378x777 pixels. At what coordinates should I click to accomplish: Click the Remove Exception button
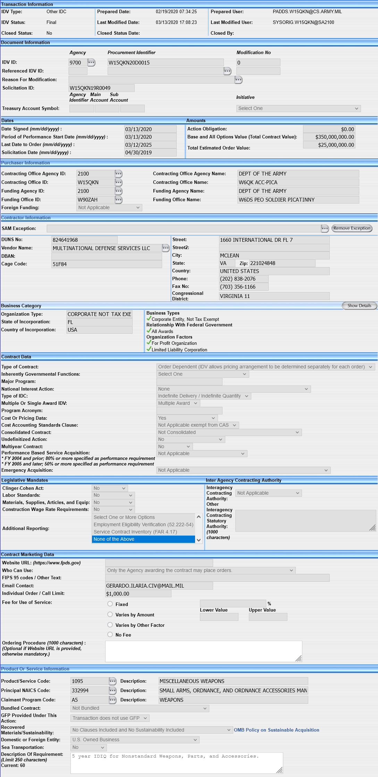(x=352, y=228)
